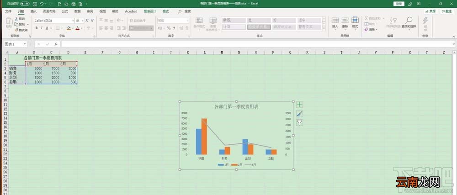Click the Quick Print icon in title bar
The height and width of the screenshot is (195, 457).
(x=73, y=4)
